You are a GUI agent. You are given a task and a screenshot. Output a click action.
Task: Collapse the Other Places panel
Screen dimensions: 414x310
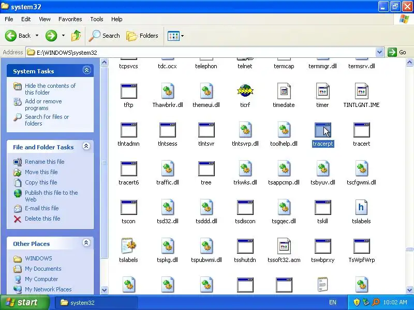coord(86,243)
